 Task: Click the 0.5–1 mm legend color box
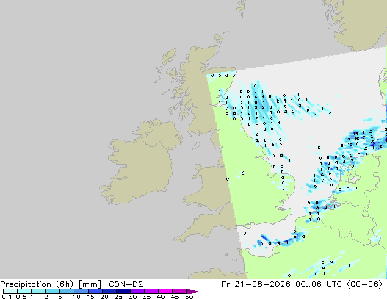(24, 291)
